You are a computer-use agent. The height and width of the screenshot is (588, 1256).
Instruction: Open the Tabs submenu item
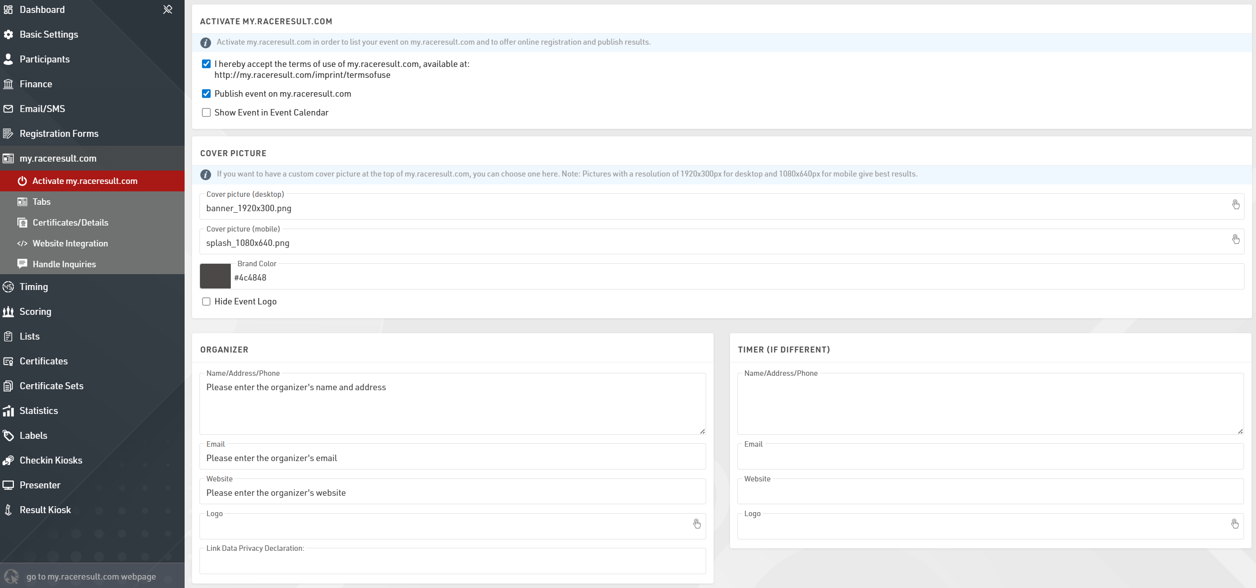coord(42,202)
